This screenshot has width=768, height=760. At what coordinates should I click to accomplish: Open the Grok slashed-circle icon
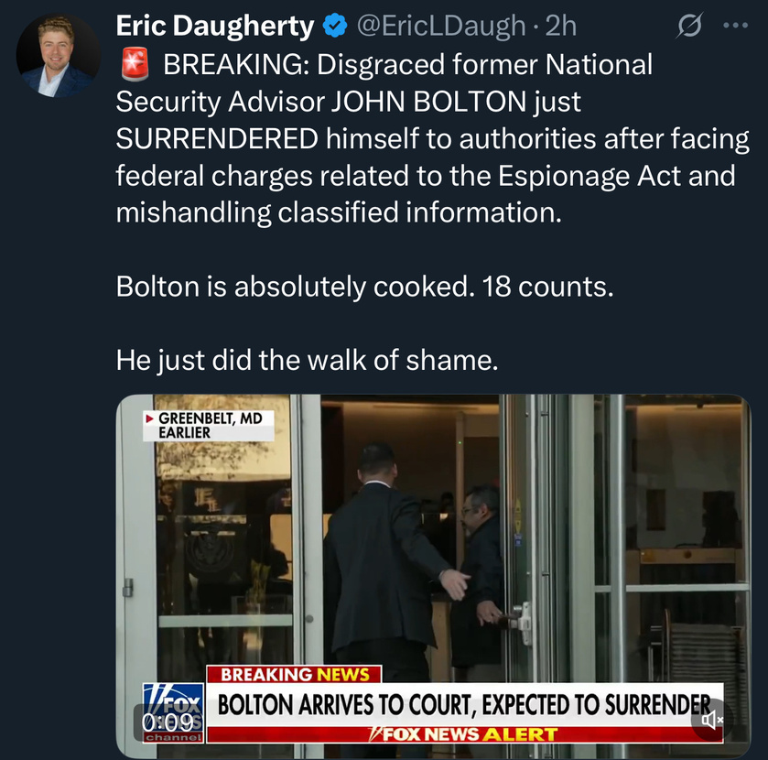point(687,27)
